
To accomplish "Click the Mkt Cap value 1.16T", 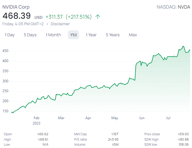I will [115, 134].
